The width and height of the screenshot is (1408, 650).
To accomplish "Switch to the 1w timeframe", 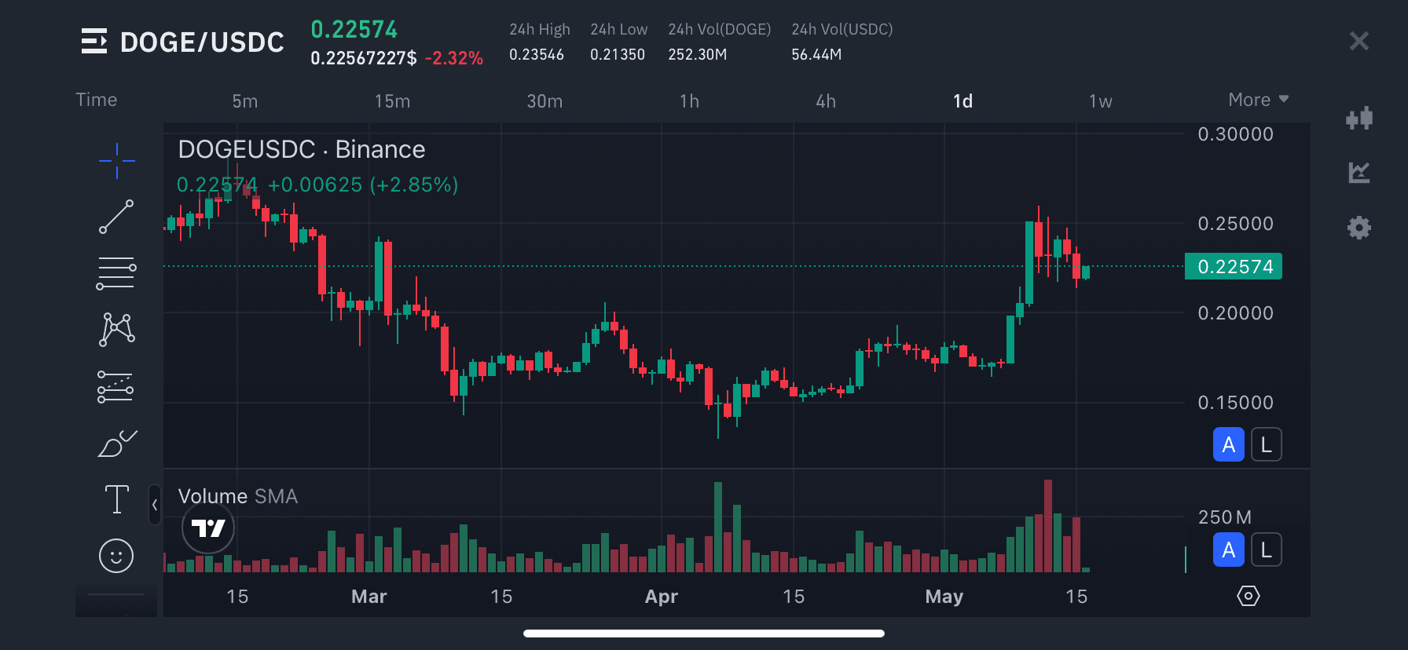I will (x=1100, y=101).
